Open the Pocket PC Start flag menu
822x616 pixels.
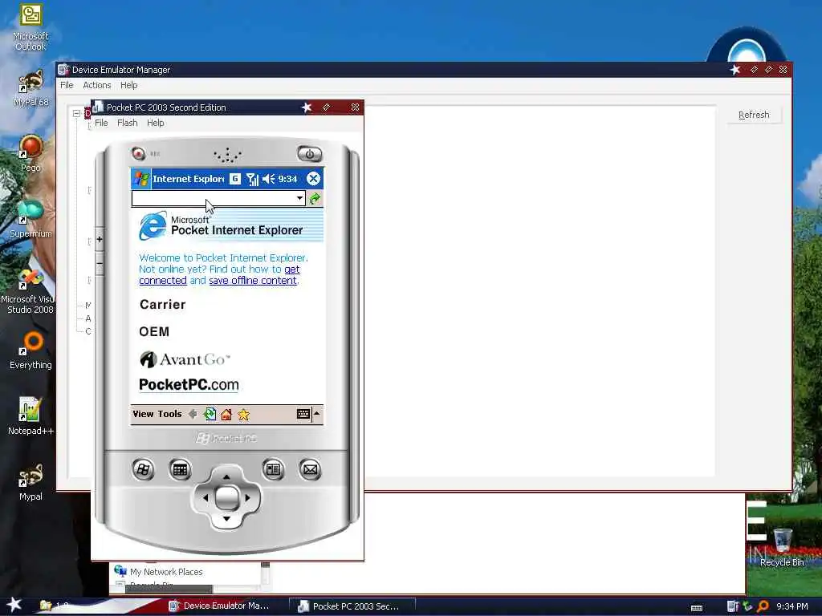click(141, 179)
